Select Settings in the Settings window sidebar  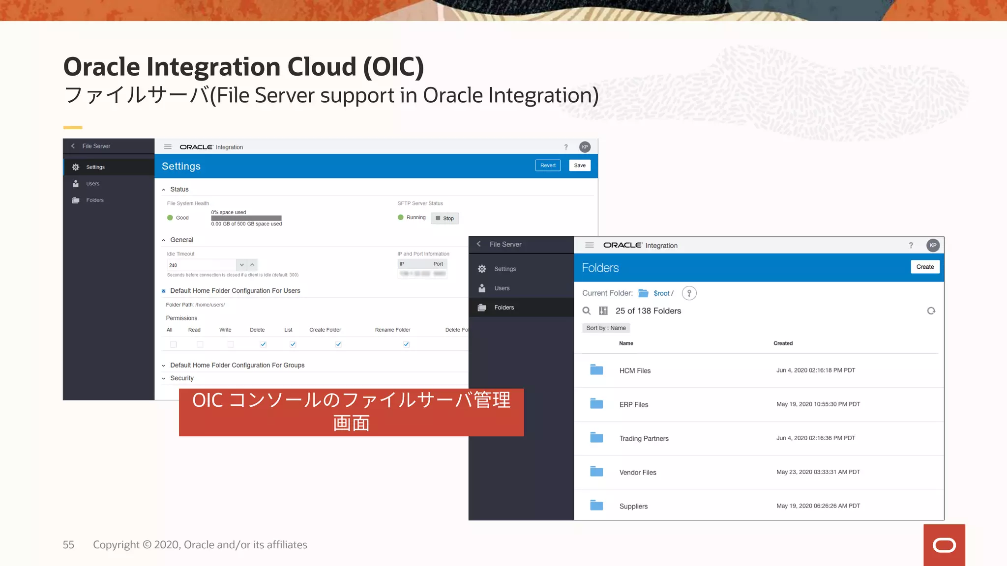pyautogui.click(x=109, y=167)
